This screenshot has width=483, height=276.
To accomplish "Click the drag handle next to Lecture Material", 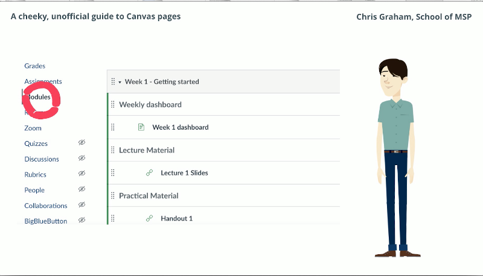I will click(x=113, y=150).
